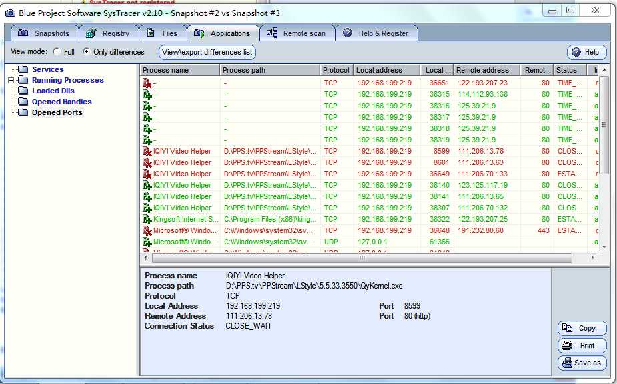Click View\export differences list button

(x=207, y=52)
